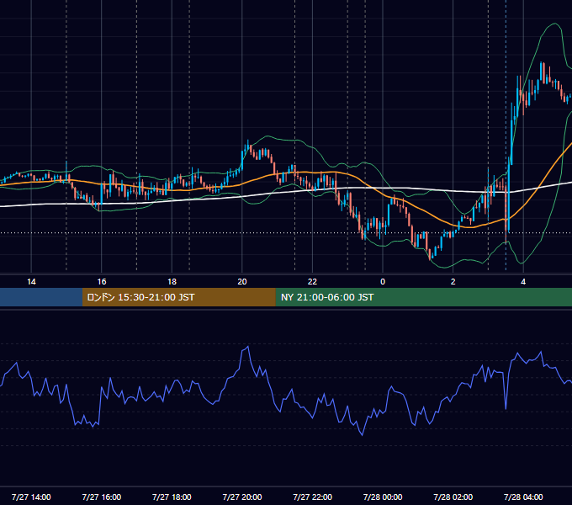This screenshot has width=572, height=505.
Task: Click the 7/27 22:00 date label
Action: coord(312,497)
